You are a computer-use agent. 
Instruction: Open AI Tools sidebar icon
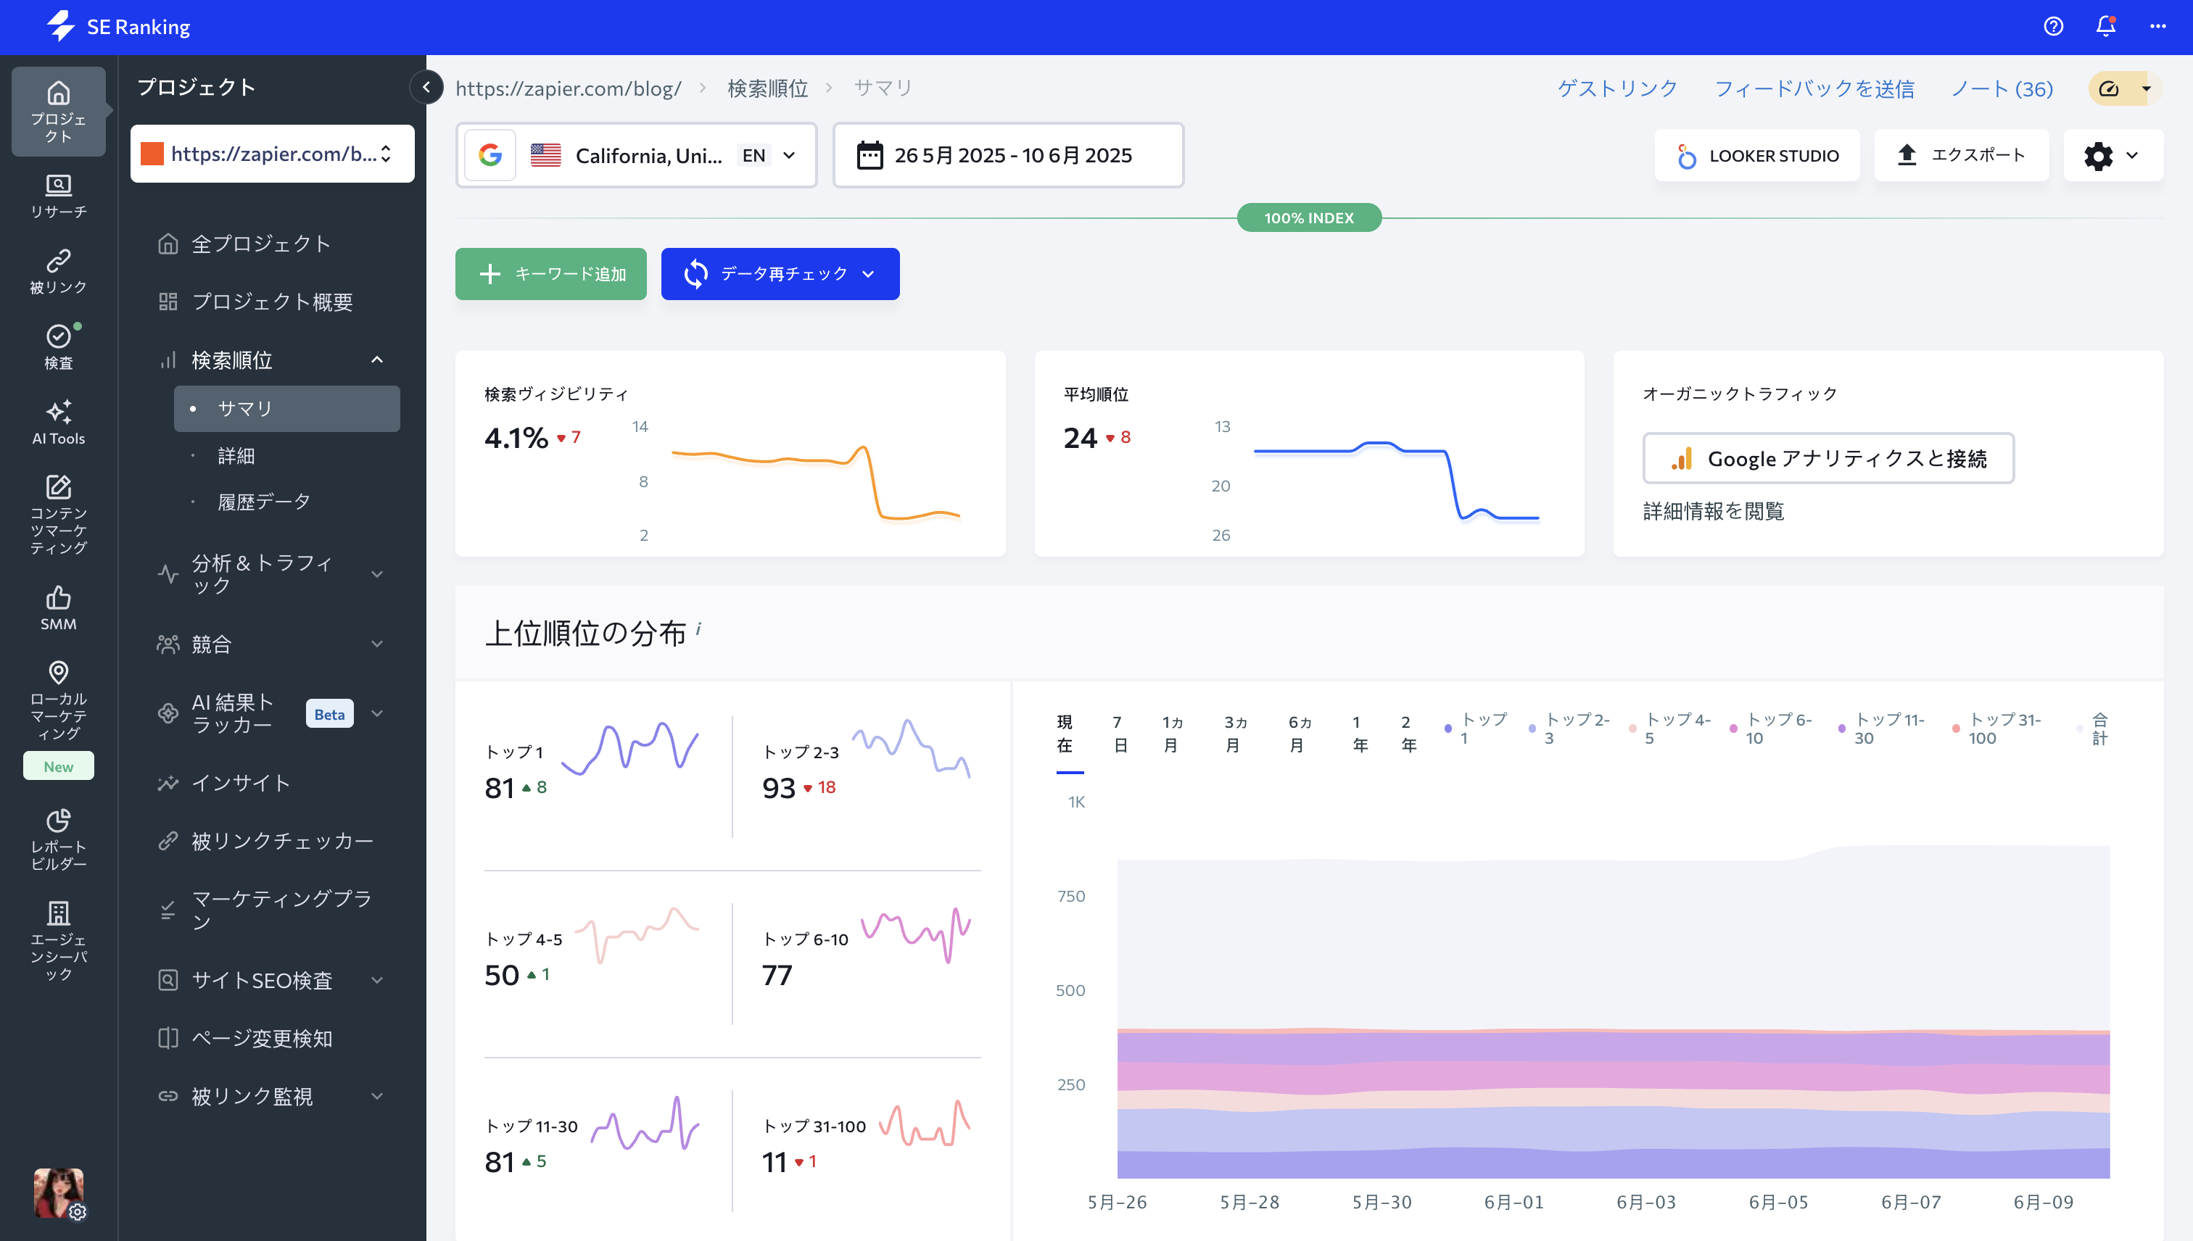click(x=58, y=422)
